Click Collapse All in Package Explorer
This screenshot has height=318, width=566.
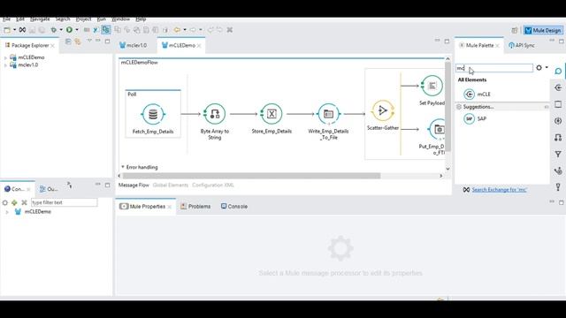point(68,42)
